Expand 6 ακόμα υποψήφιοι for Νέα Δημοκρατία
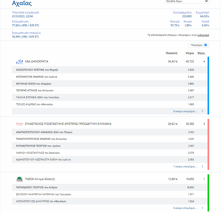 185,111
